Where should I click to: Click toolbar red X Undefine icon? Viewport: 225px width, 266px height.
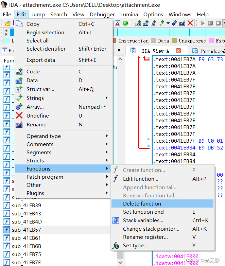pos(190,23)
